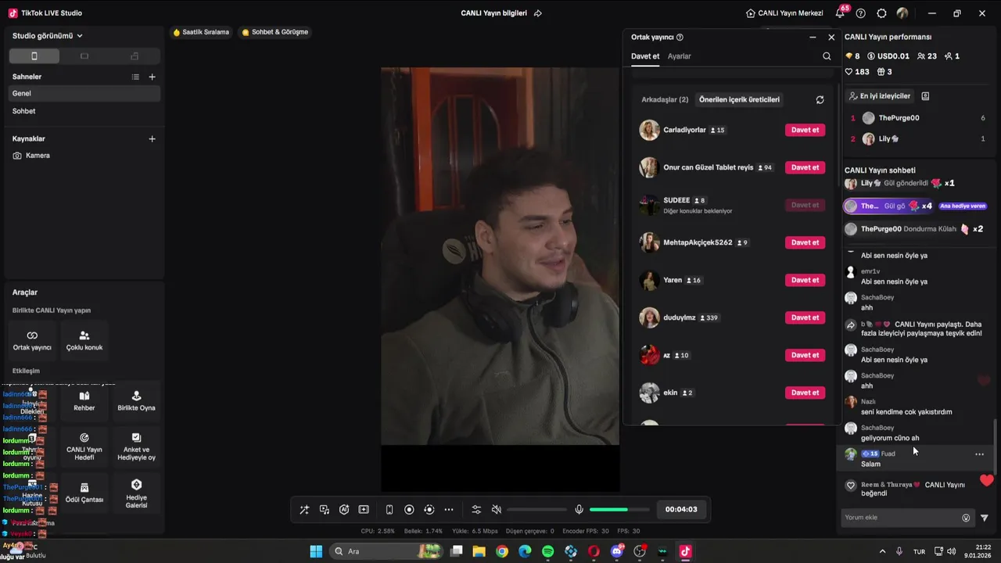The image size is (1001, 563).
Task: Refresh the suggested creators list
Action: point(820,100)
